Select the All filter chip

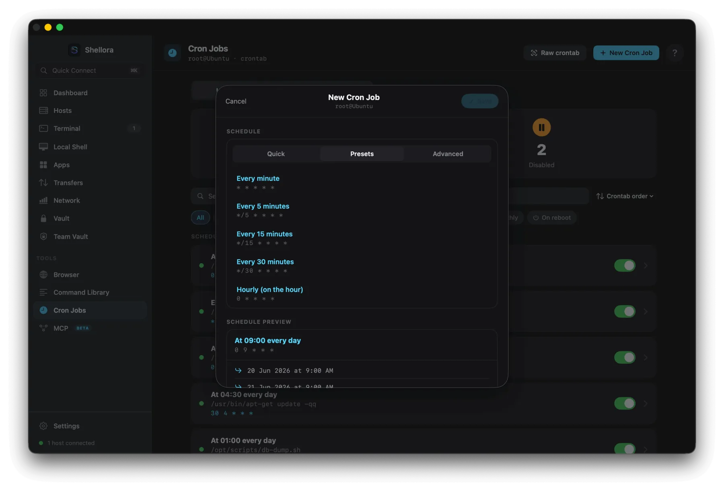tap(200, 218)
